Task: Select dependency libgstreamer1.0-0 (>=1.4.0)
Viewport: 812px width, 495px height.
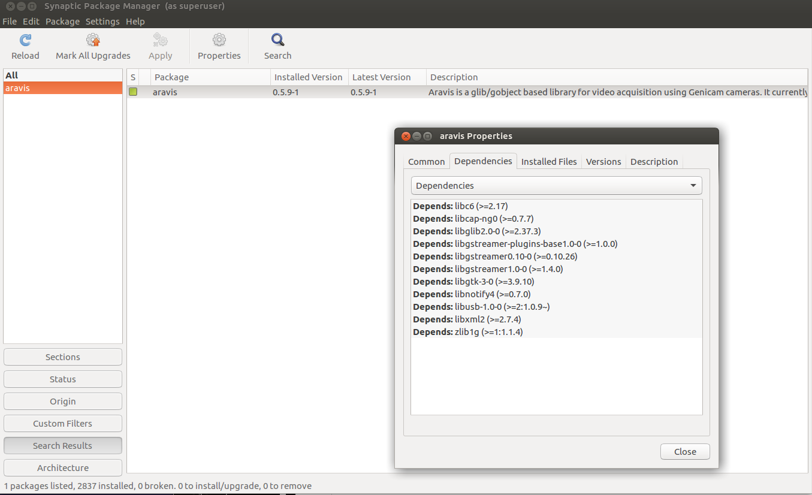Action: [x=556, y=269]
